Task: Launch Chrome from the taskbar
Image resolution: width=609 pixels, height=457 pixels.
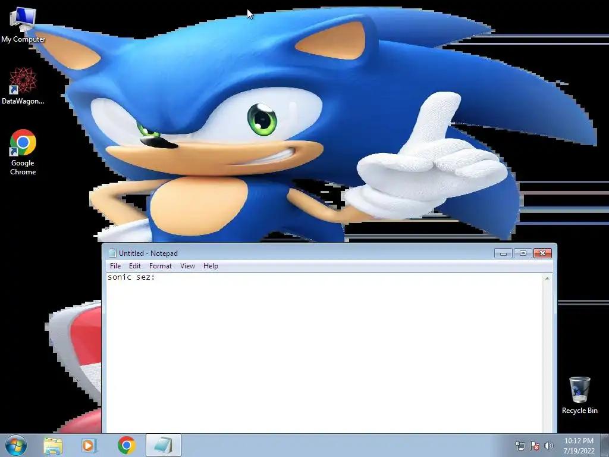Action: point(127,445)
